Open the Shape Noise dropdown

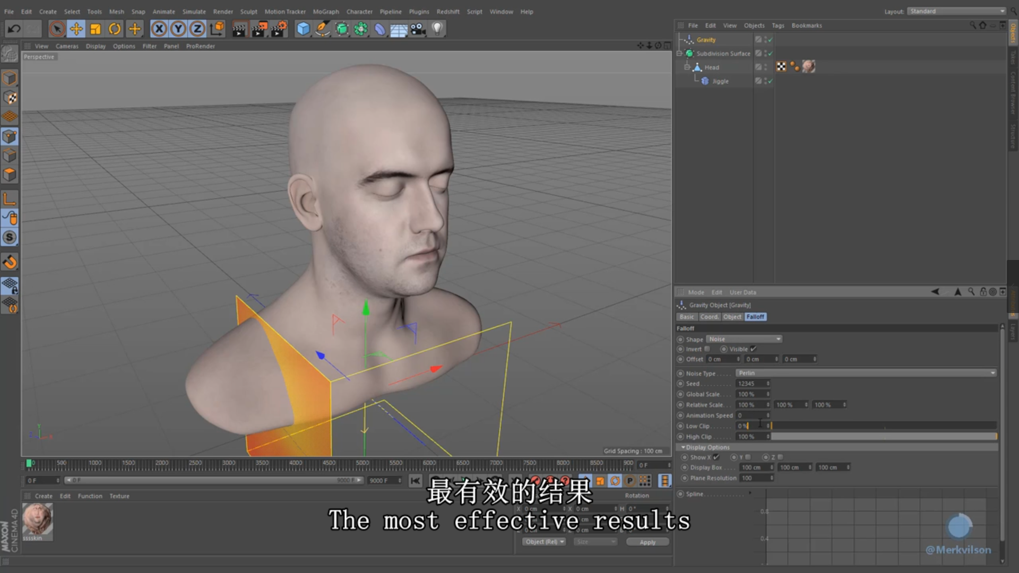[744, 339]
